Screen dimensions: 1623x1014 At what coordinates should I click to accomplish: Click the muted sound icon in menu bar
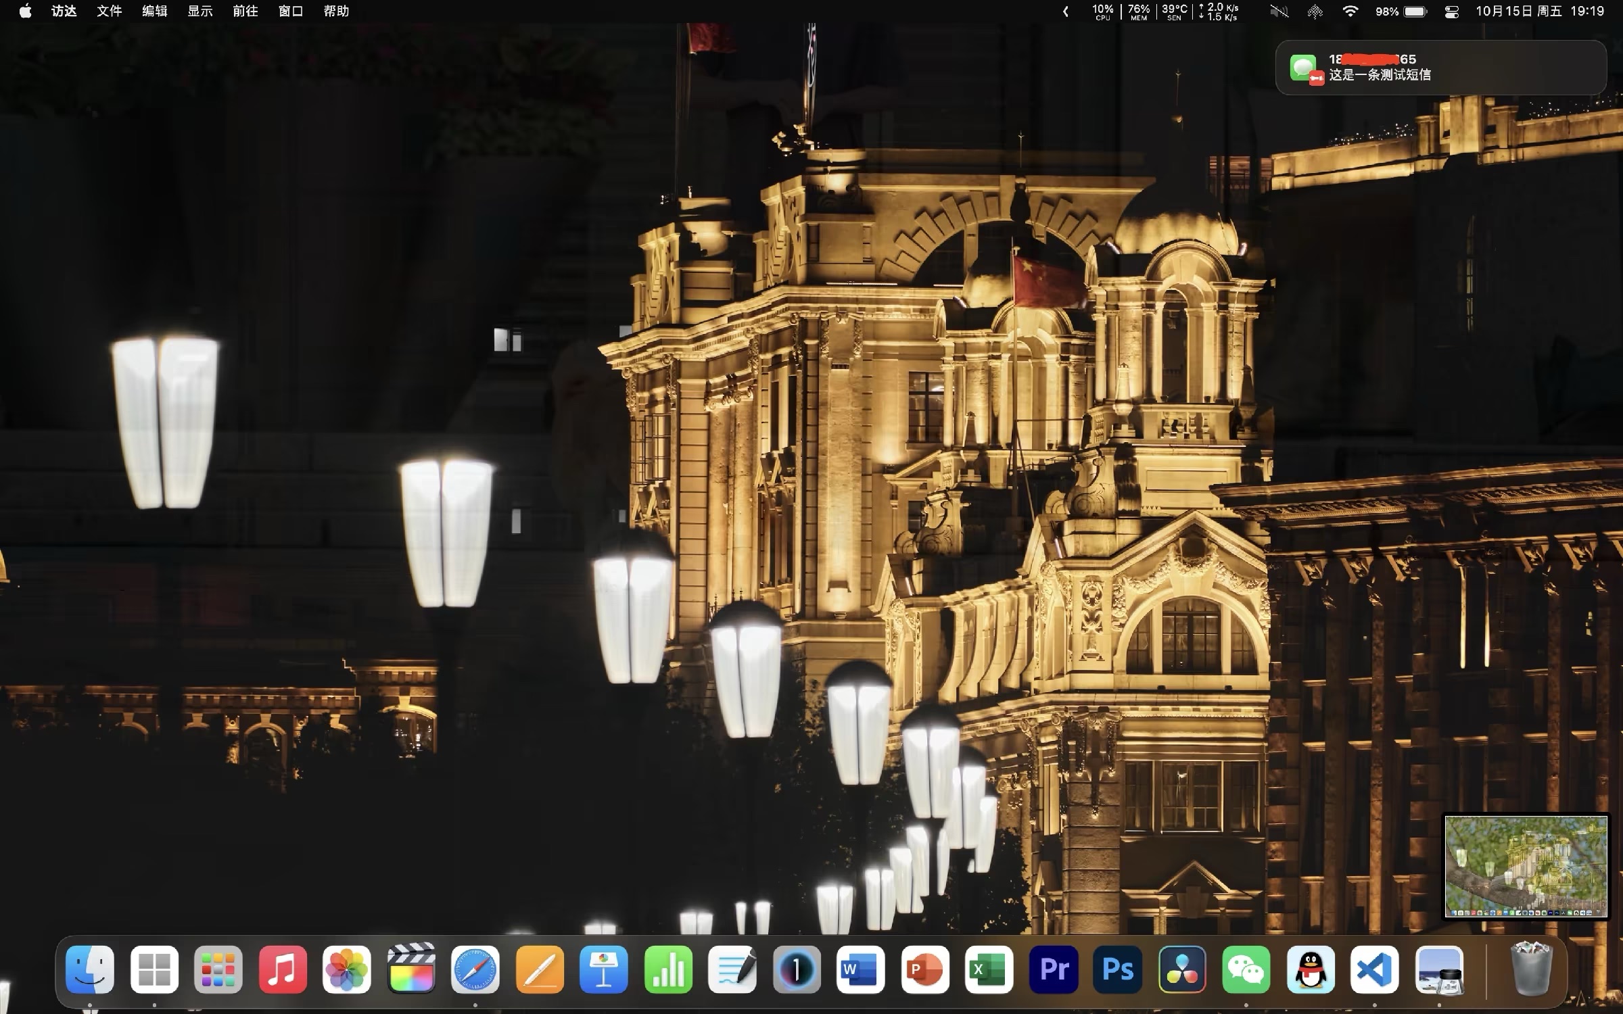coord(1279,11)
